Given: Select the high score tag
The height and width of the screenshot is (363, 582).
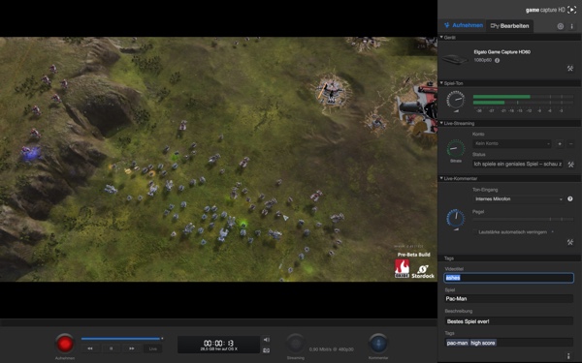Looking at the screenshot, I should (482, 343).
